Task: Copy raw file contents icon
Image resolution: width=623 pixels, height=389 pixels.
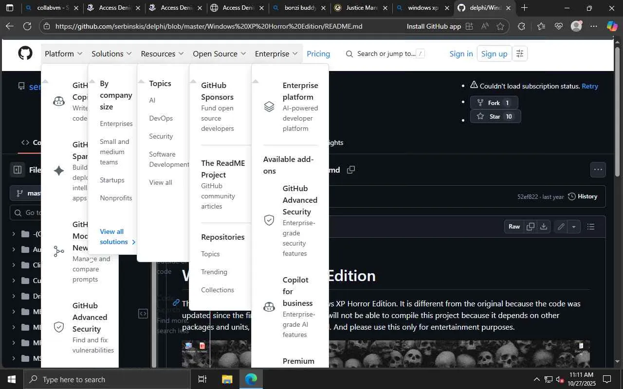Action: point(531,227)
